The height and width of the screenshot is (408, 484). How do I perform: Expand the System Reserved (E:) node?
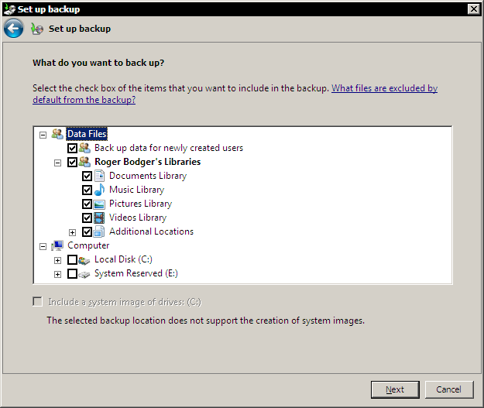(x=58, y=274)
